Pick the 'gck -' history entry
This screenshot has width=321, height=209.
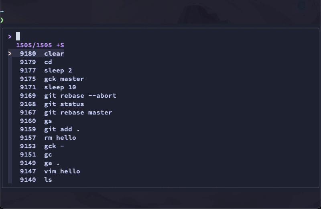coord(54,146)
